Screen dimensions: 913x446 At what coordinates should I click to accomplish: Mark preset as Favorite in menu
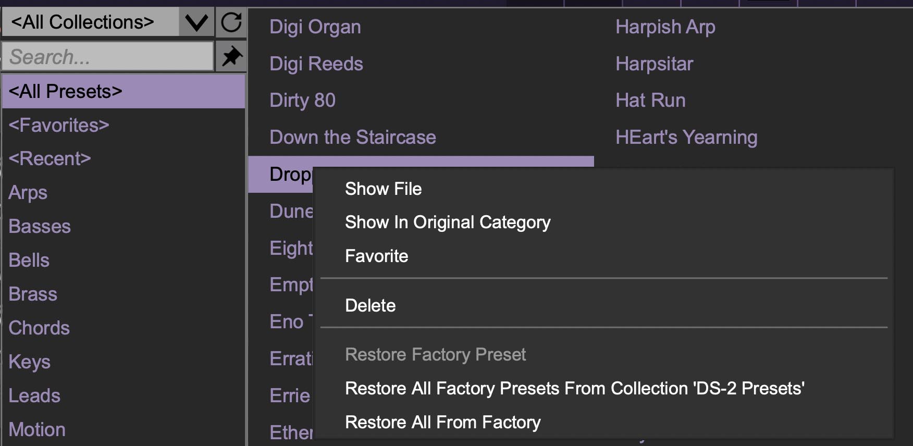click(376, 256)
